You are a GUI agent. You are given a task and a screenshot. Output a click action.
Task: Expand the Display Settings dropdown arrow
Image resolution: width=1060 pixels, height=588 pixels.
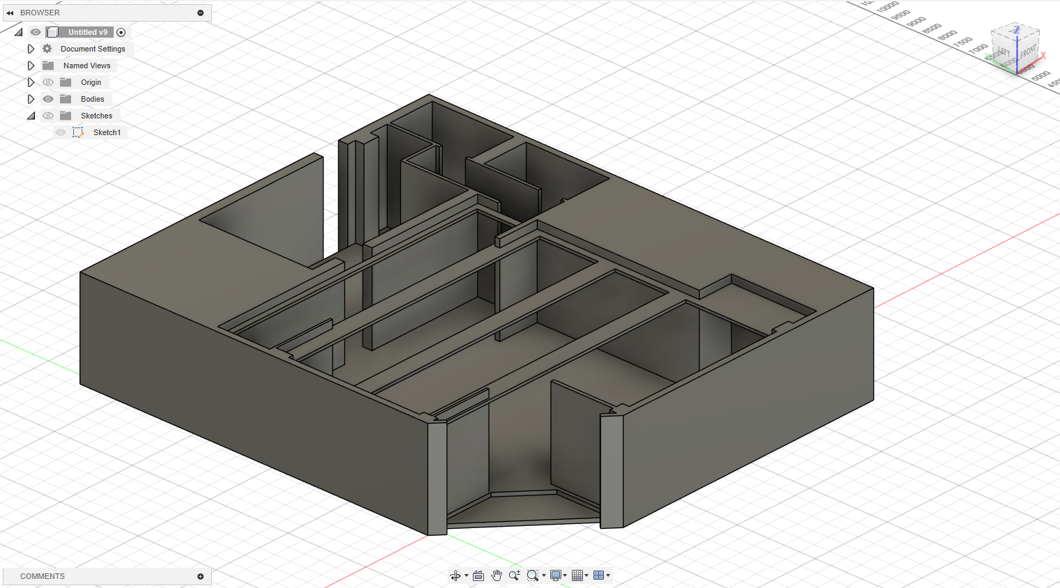(565, 575)
